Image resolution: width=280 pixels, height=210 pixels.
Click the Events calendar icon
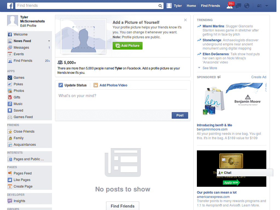10,54
